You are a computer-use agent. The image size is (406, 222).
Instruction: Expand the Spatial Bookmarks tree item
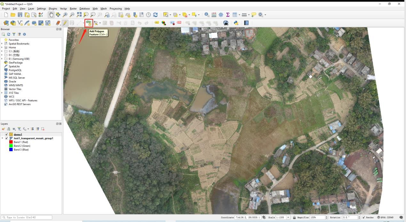click(x=2, y=44)
